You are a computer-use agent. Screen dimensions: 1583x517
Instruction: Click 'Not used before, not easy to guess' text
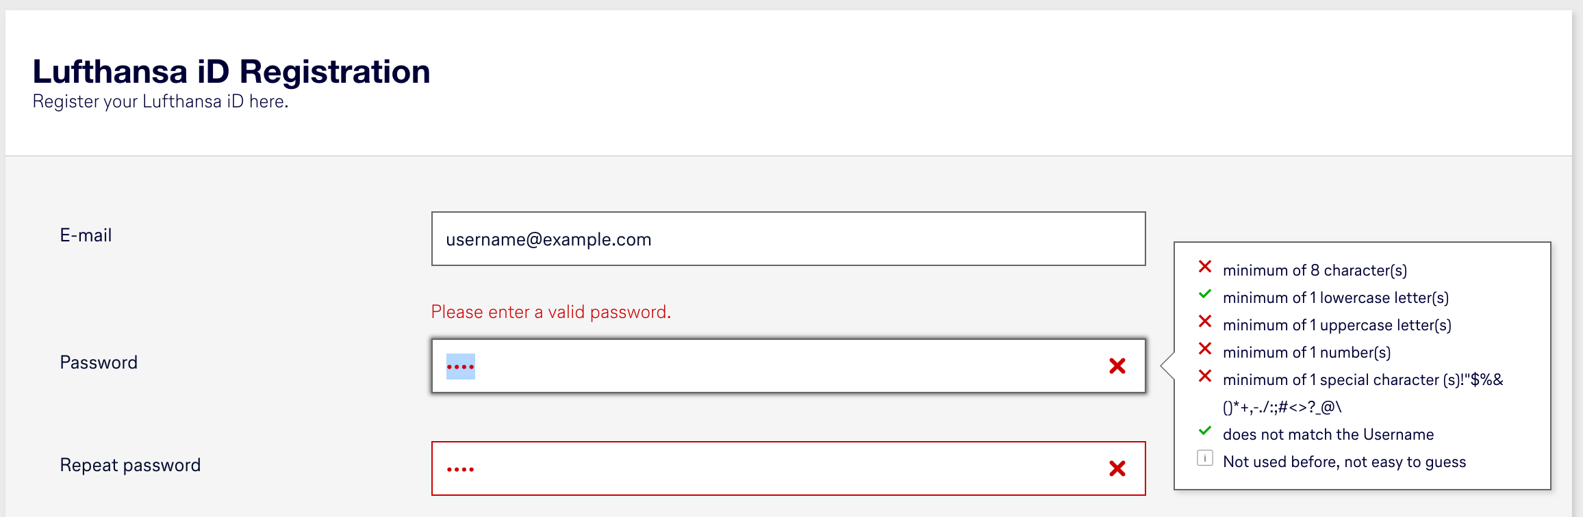point(1344,462)
